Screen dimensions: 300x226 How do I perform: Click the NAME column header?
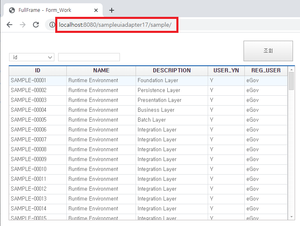101,70
